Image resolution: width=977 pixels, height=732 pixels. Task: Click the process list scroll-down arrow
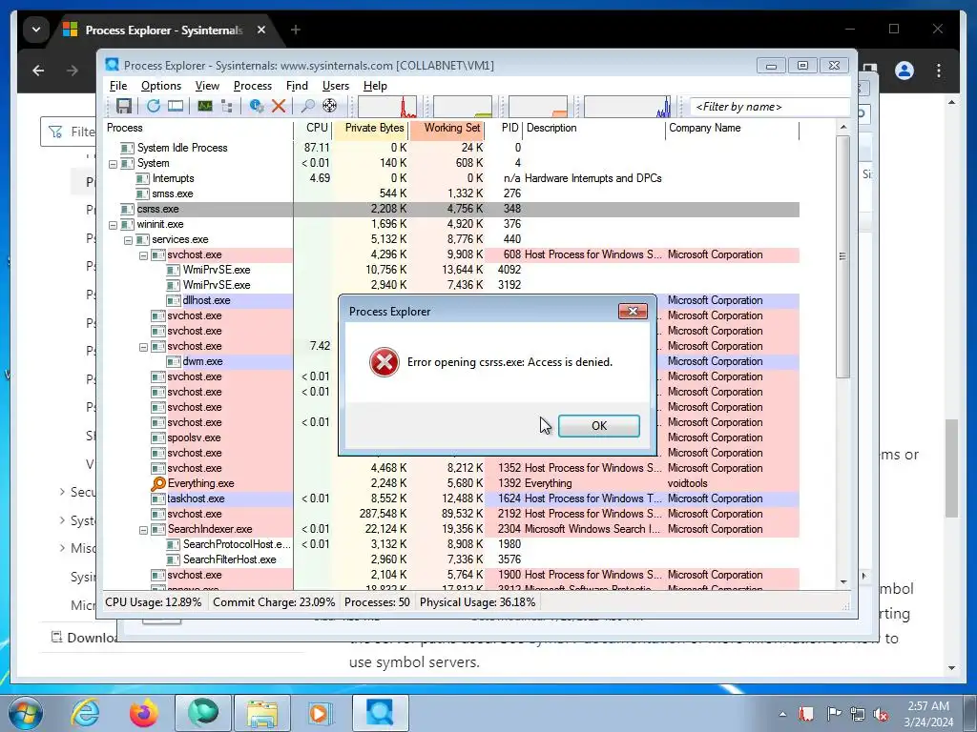pyautogui.click(x=843, y=582)
